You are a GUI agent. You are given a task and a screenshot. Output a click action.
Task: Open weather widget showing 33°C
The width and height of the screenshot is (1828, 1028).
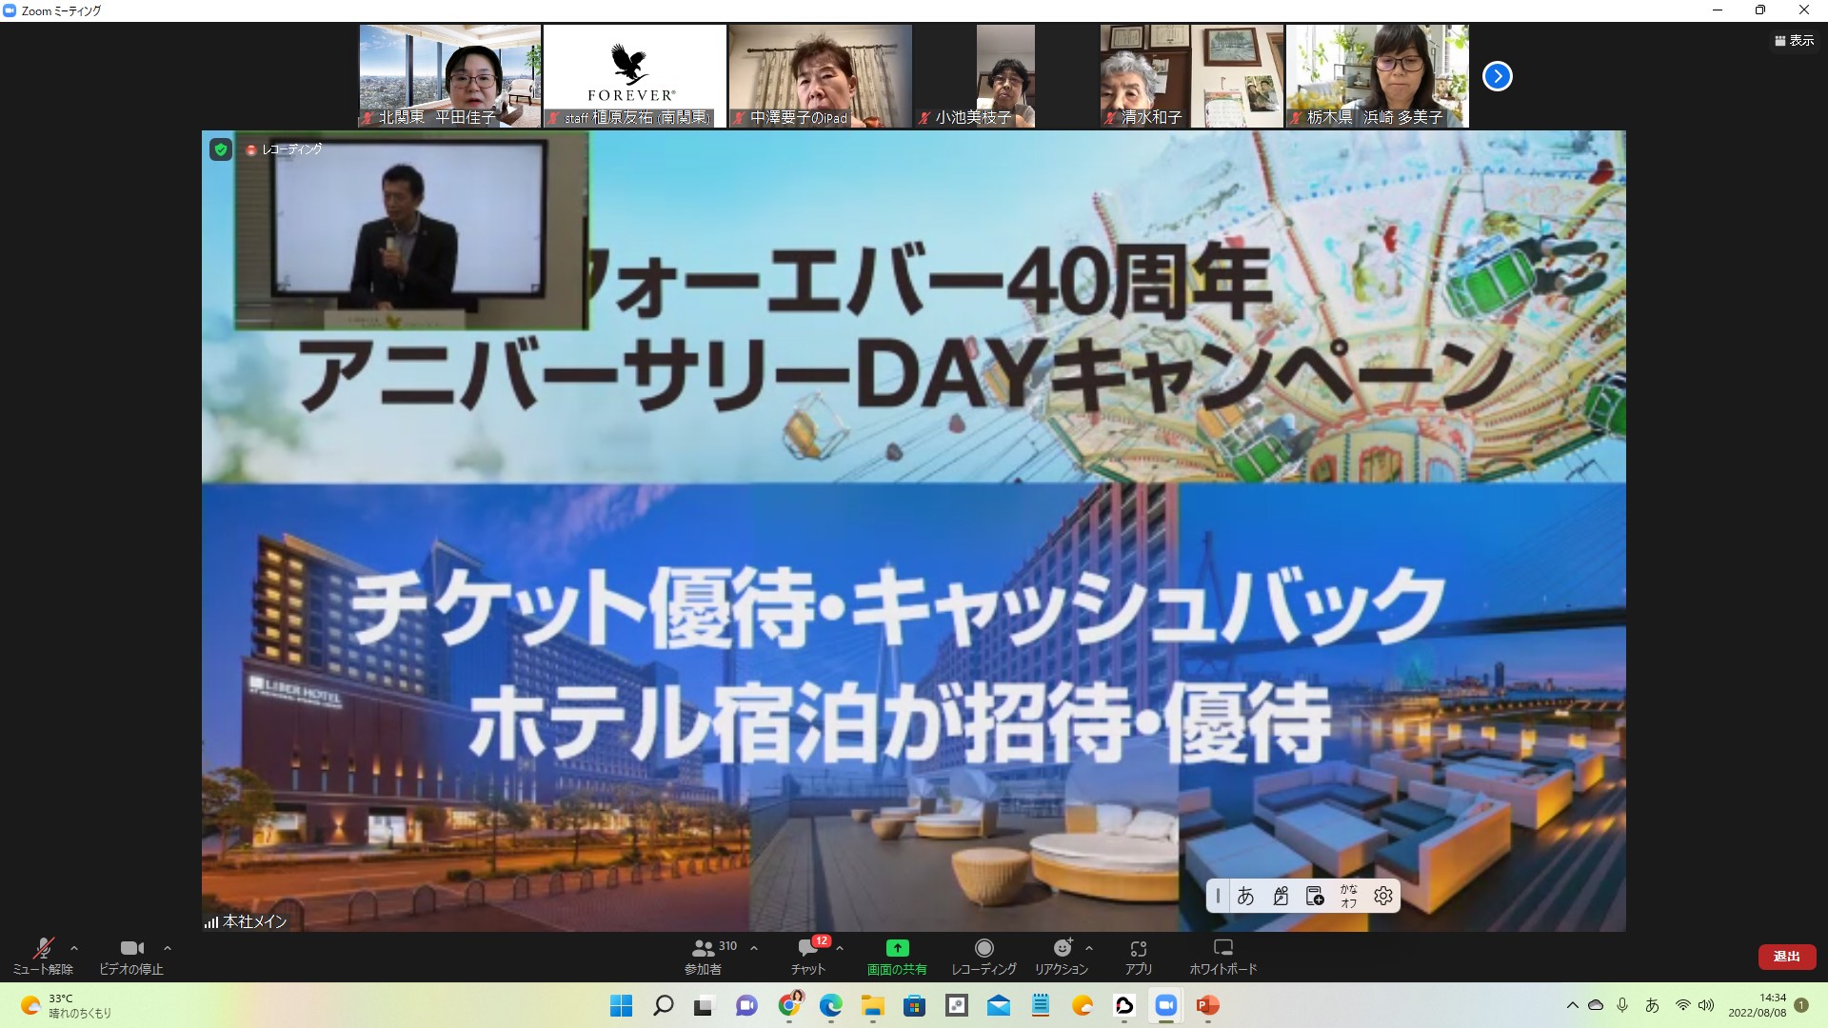pyautogui.click(x=66, y=1005)
